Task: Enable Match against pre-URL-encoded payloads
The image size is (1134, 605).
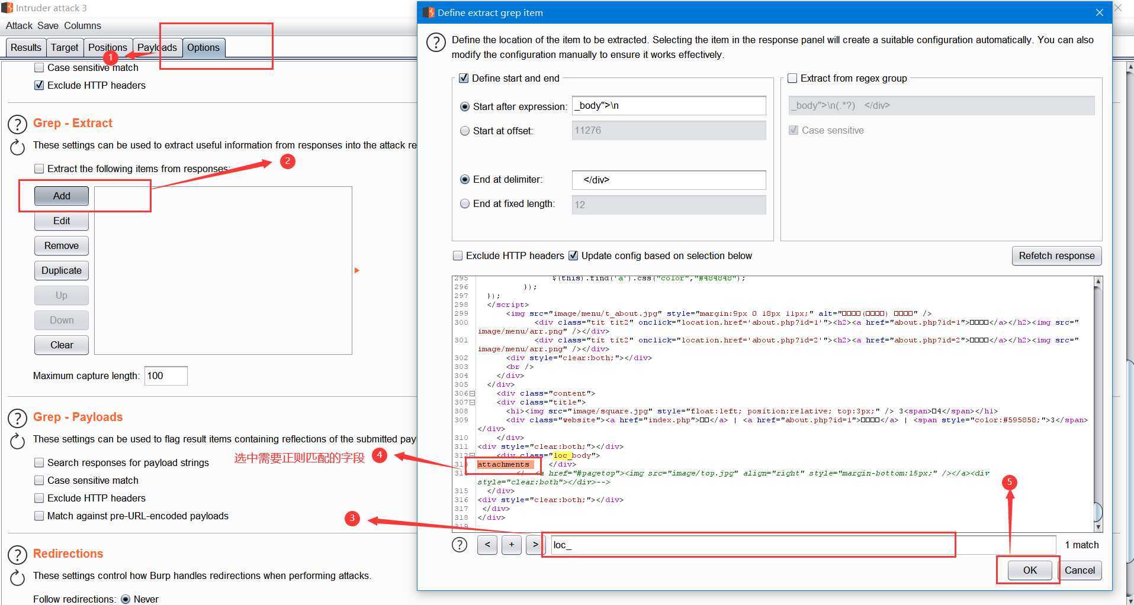Action: pyautogui.click(x=39, y=516)
